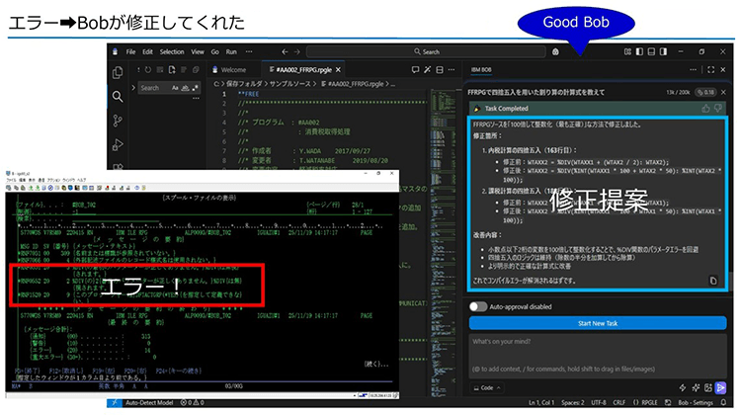
Task: Open the Selection menu
Action: point(172,52)
